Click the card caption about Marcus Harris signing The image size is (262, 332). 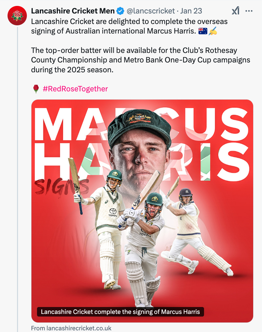[120, 312]
